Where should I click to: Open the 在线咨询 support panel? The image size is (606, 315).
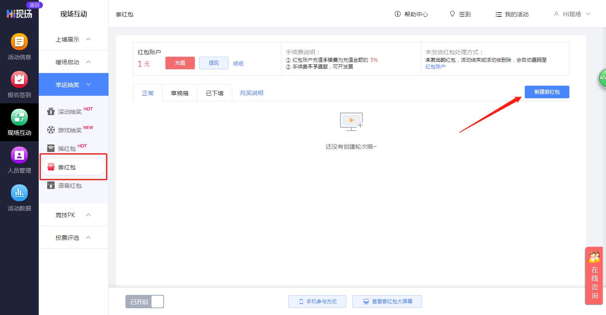(x=594, y=276)
